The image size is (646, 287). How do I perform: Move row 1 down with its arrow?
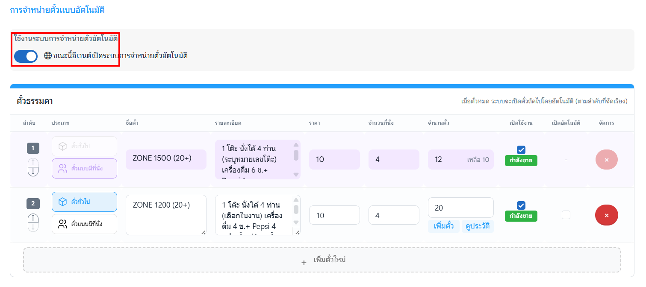33,172
